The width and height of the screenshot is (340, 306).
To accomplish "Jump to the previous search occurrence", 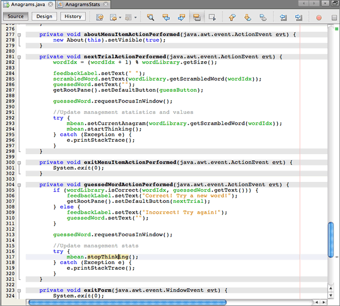I will (x=167, y=17).
